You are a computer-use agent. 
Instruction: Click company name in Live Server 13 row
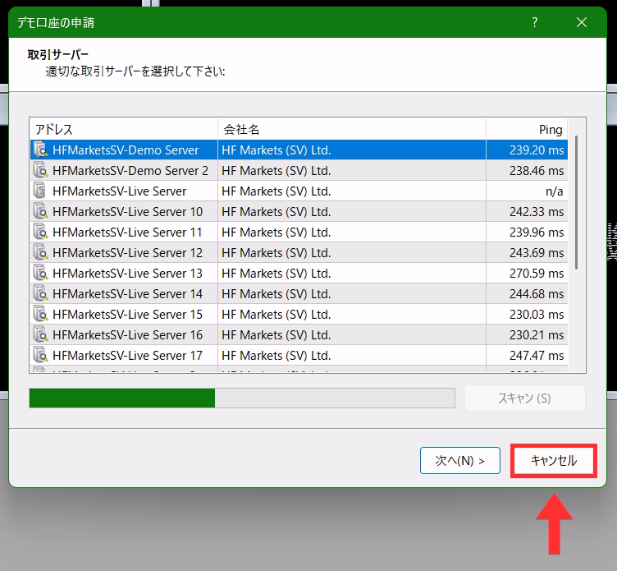277,273
